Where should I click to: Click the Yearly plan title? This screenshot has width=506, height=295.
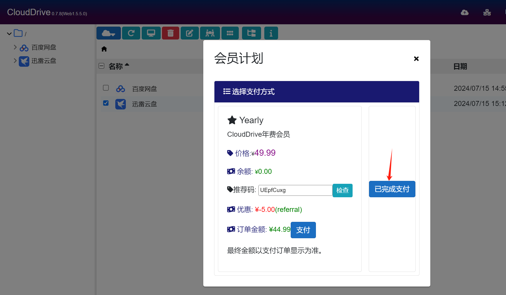click(x=251, y=120)
